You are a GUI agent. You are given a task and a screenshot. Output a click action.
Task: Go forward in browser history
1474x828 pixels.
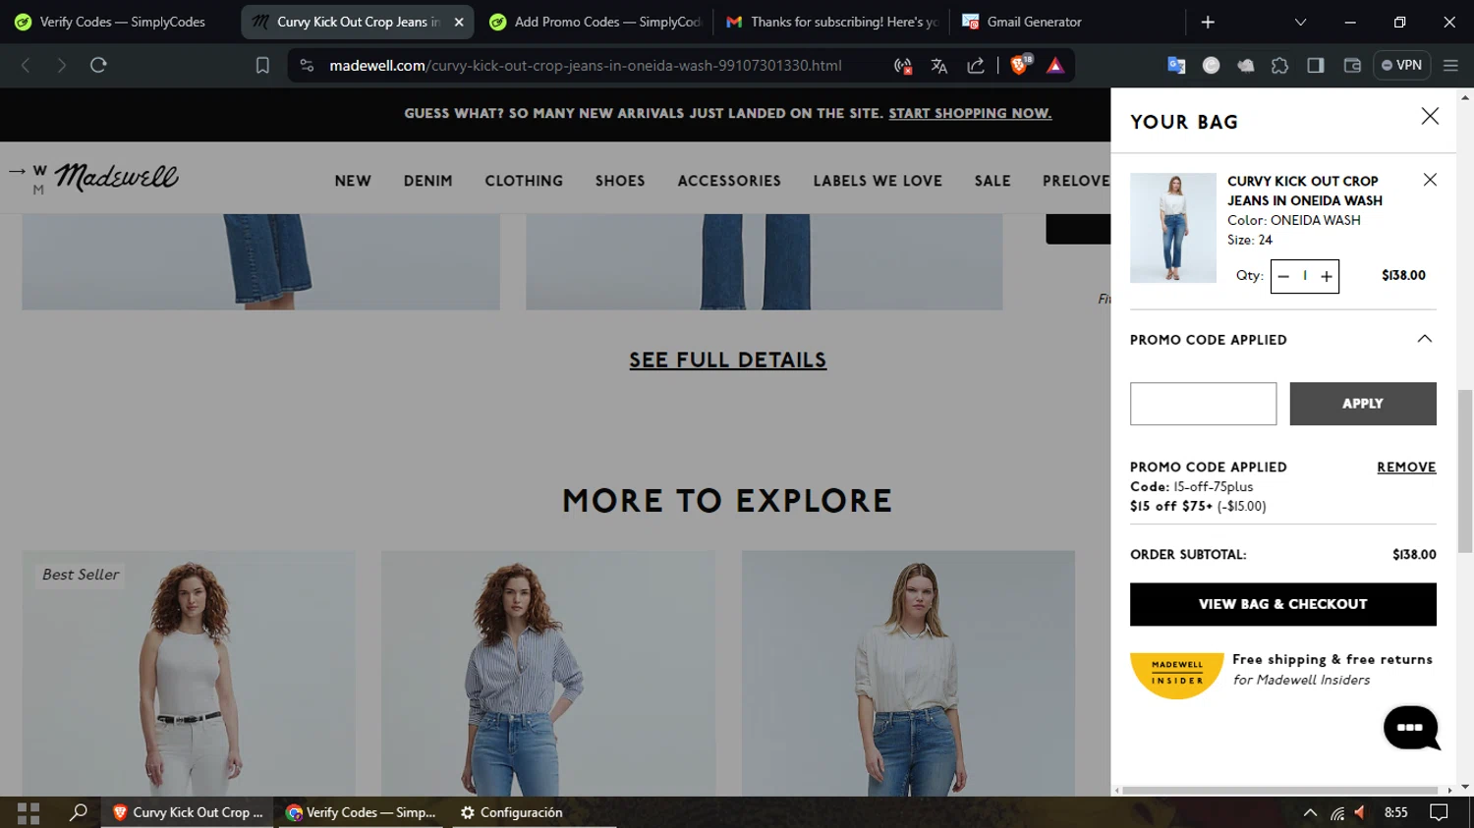pyautogui.click(x=62, y=65)
